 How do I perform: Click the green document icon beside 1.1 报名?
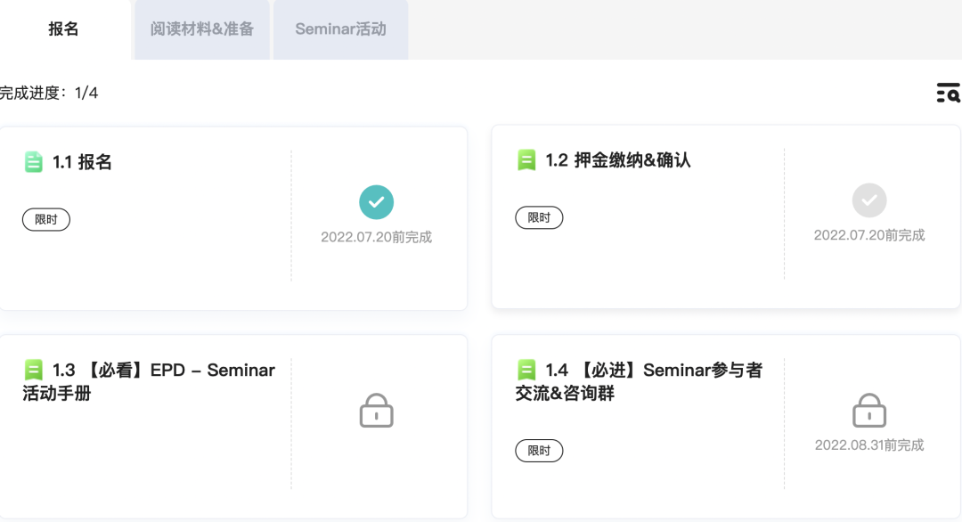coord(33,162)
